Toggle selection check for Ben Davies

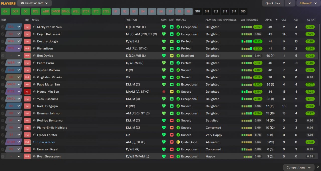3,56
